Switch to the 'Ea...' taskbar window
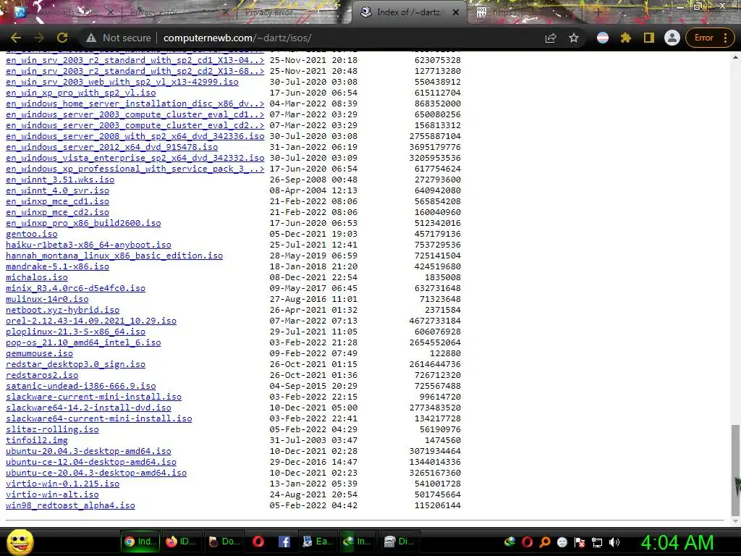Viewport: 741px width, 556px height. click(x=318, y=542)
